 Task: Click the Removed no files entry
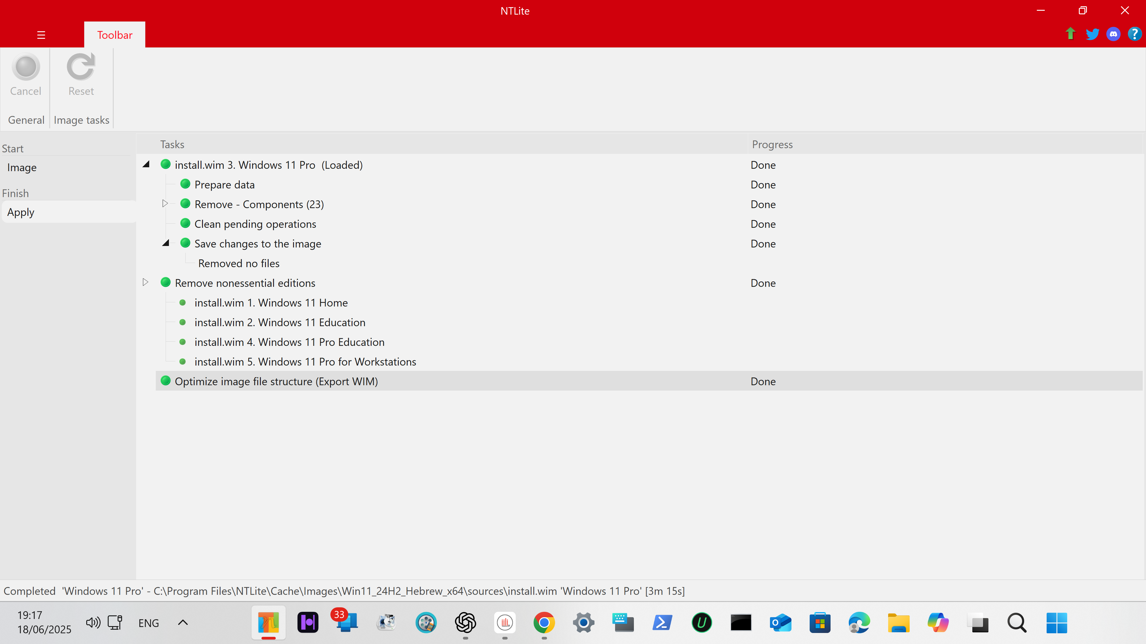tap(239, 263)
